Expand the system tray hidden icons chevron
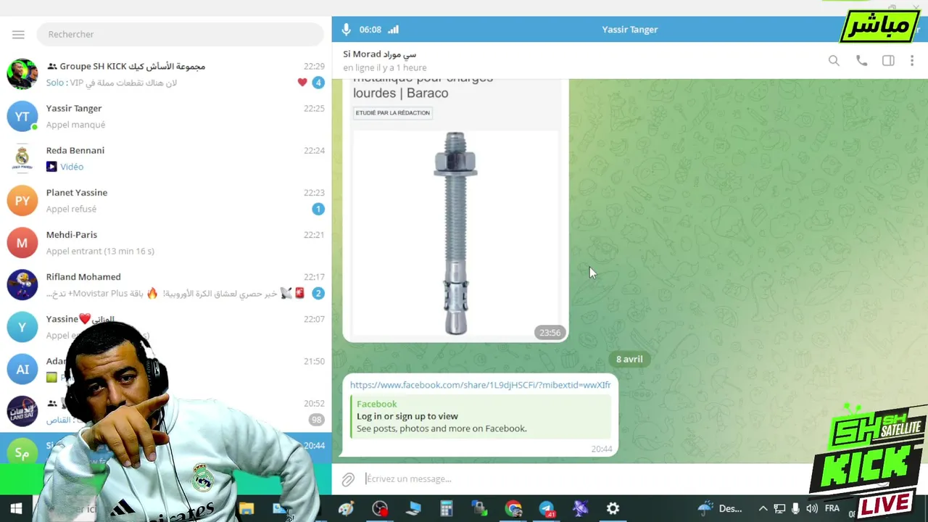This screenshot has height=522, width=928. [x=763, y=509]
